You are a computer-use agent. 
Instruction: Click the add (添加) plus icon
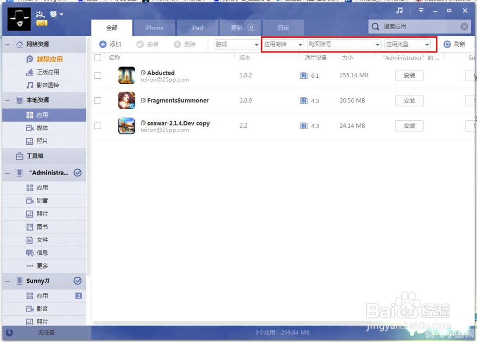pyautogui.click(x=103, y=44)
